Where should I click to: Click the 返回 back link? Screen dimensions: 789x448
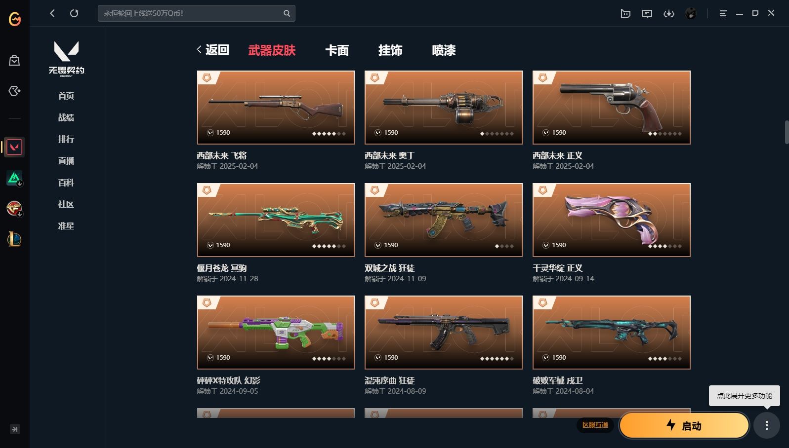(x=213, y=50)
